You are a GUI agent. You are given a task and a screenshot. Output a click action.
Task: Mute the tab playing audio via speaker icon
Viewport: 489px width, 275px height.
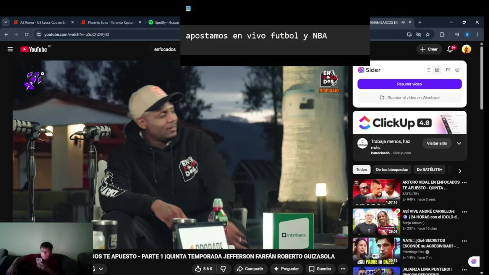(403, 23)
